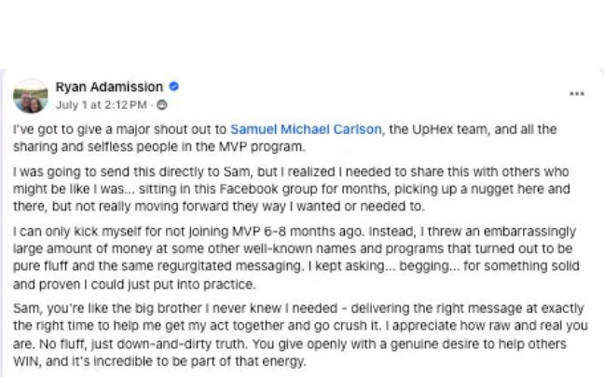Click the blank white area above the post

click(302, 33)
